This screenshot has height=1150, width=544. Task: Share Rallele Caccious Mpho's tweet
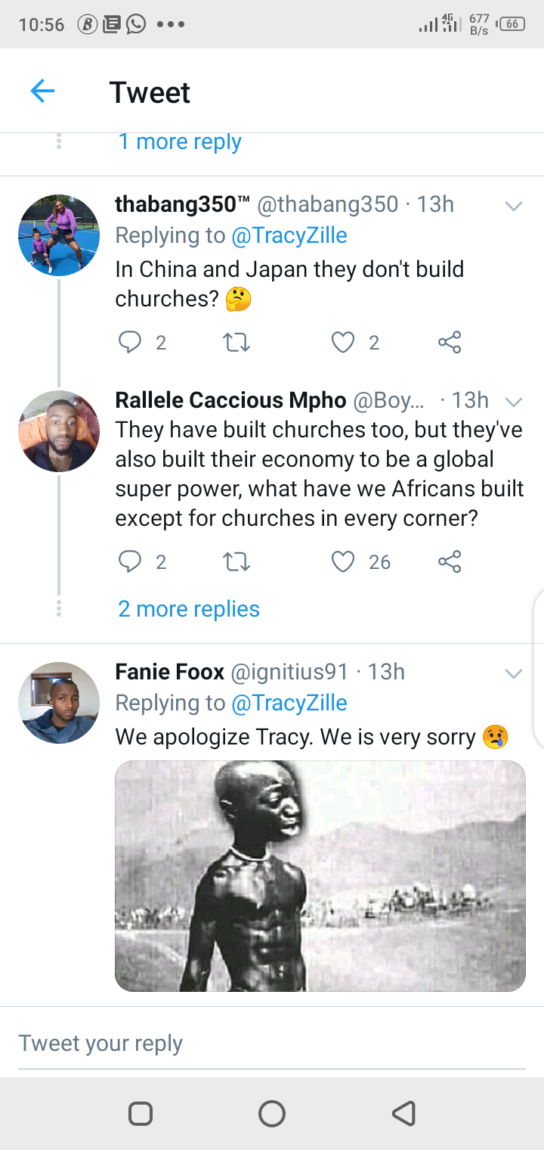coord(450,561)
